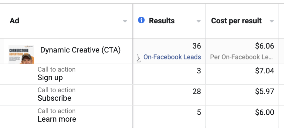
Task: Click the $7.04 cost for Sign up
Action: pyautogui.click(x=265, y=71)
